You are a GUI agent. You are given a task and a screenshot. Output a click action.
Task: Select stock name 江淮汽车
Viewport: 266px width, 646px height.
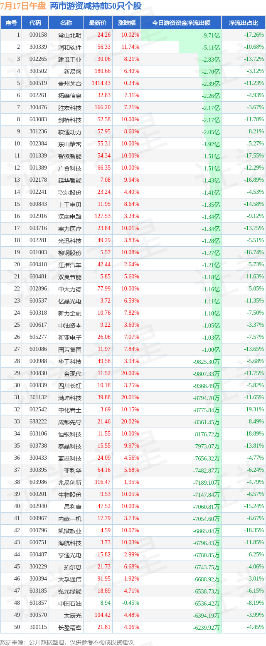[70, 265]
